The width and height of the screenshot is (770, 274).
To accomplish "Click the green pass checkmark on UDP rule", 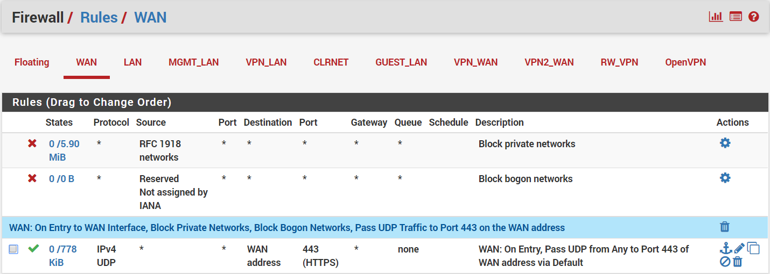I will pyautogui.click(x=33, y=249).
